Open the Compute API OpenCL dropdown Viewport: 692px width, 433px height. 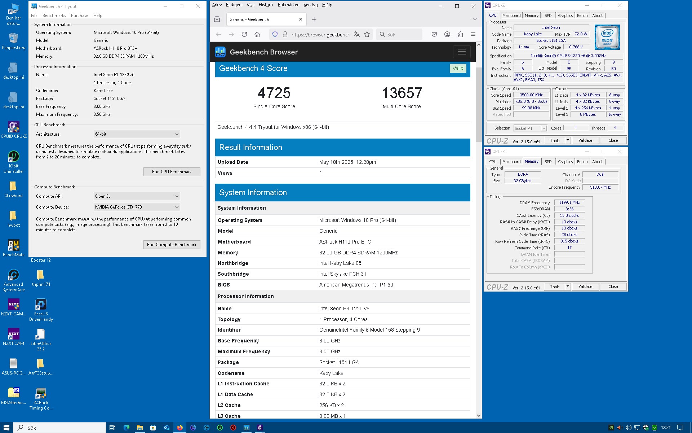point(137,196)
